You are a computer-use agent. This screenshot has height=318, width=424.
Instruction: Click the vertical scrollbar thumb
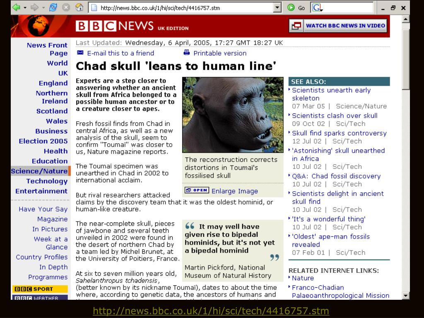406,60
